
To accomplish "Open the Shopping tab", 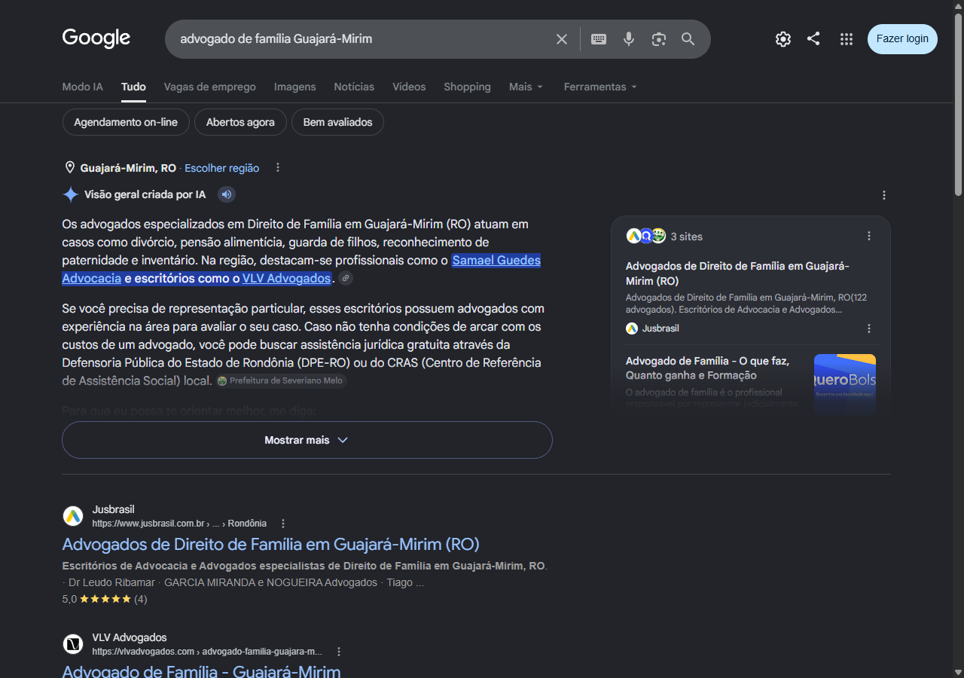I will pyautogui.click(x=467, y=87).
